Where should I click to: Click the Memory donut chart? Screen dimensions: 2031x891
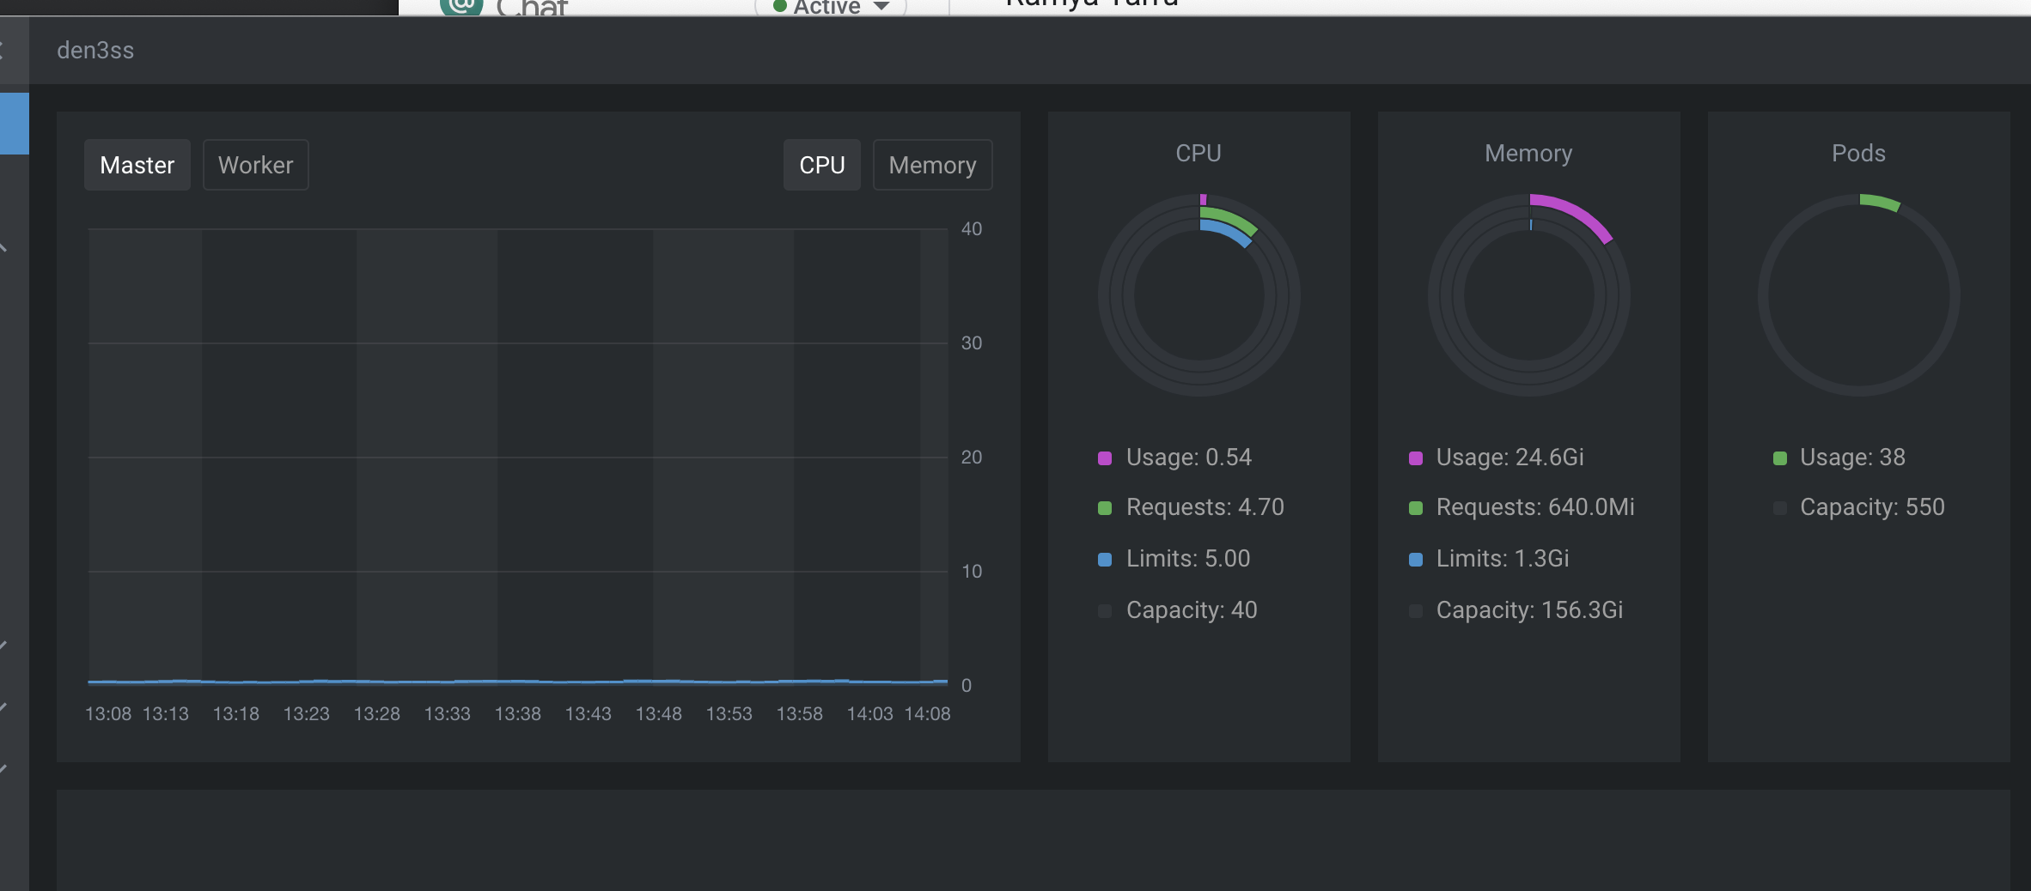(x=1529, y=296)
